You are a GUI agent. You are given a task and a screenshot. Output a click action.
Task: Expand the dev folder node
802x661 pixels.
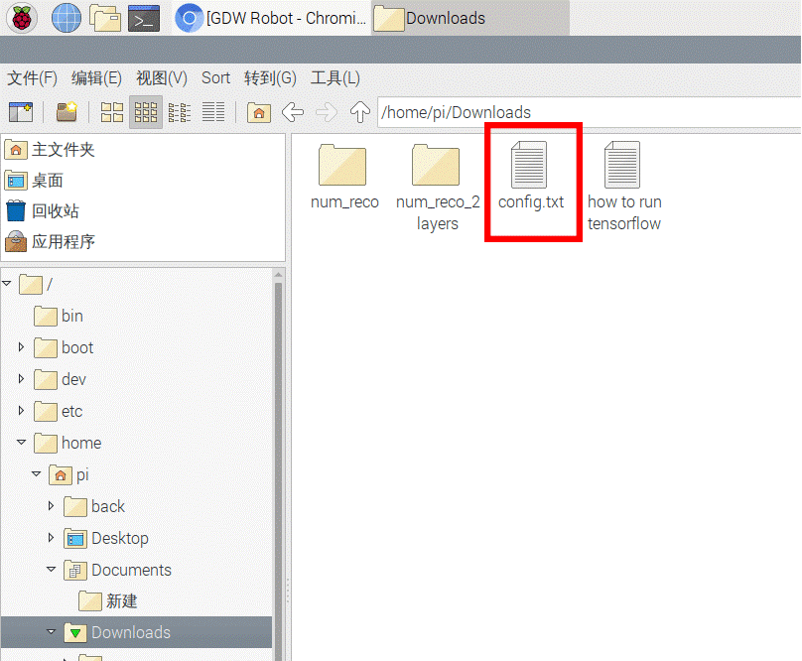click(x=21, y=379)
